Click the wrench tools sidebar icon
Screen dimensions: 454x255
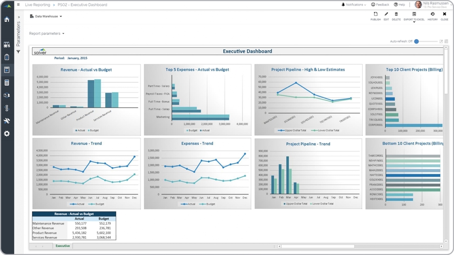point(7,121)
